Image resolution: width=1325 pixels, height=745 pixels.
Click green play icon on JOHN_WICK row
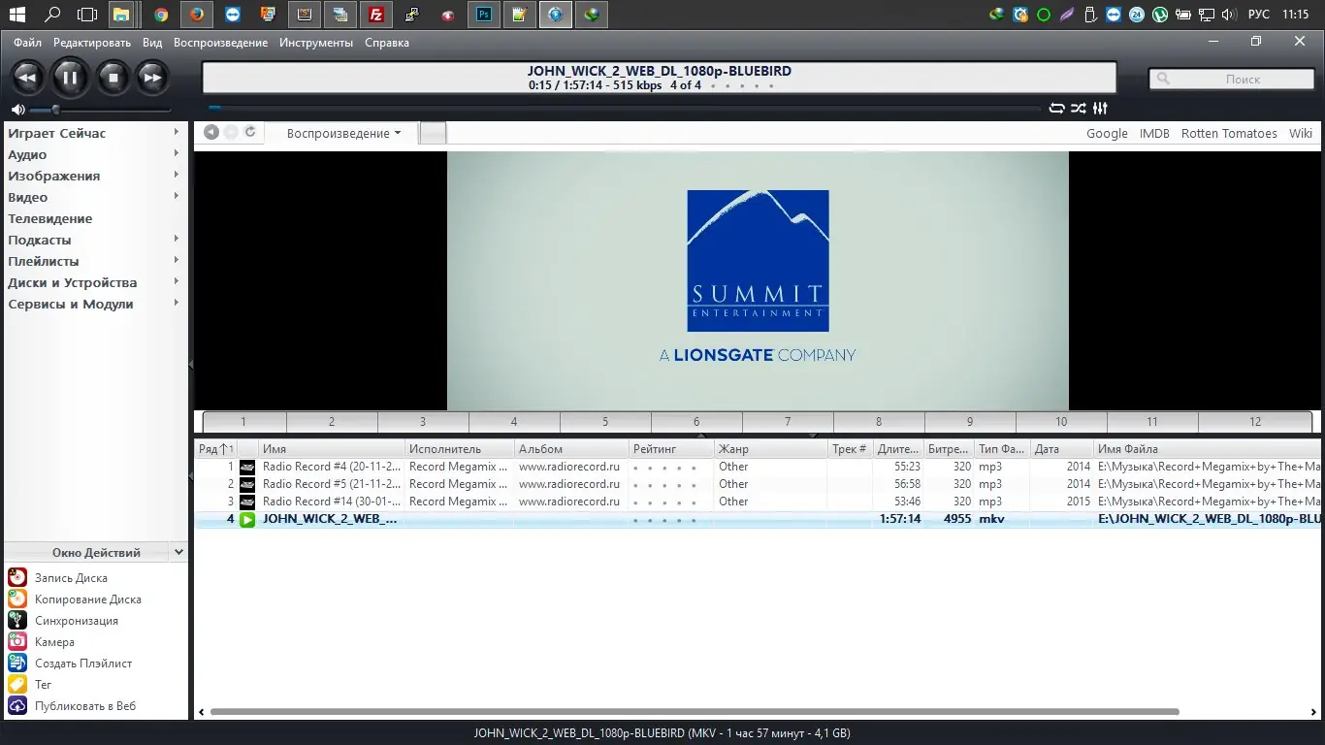[x=247, y=519]
